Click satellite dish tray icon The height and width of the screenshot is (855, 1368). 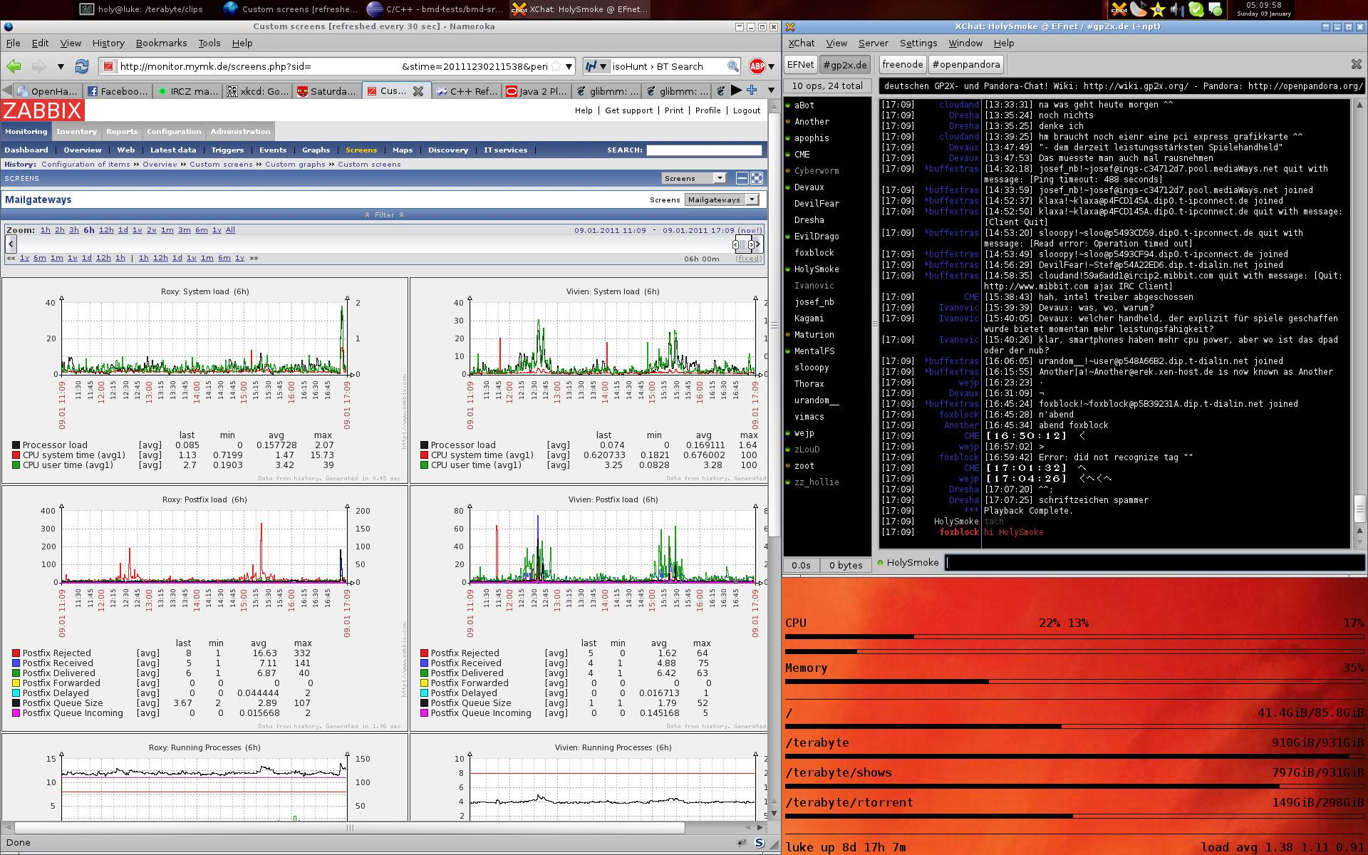[1139, 9]
